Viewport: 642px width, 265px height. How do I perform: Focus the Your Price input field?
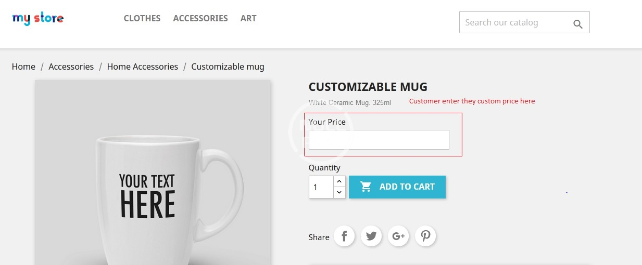point(379,140)
